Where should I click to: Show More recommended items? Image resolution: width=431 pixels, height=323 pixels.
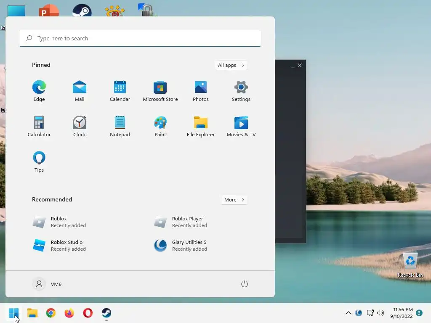click(234, 200)
